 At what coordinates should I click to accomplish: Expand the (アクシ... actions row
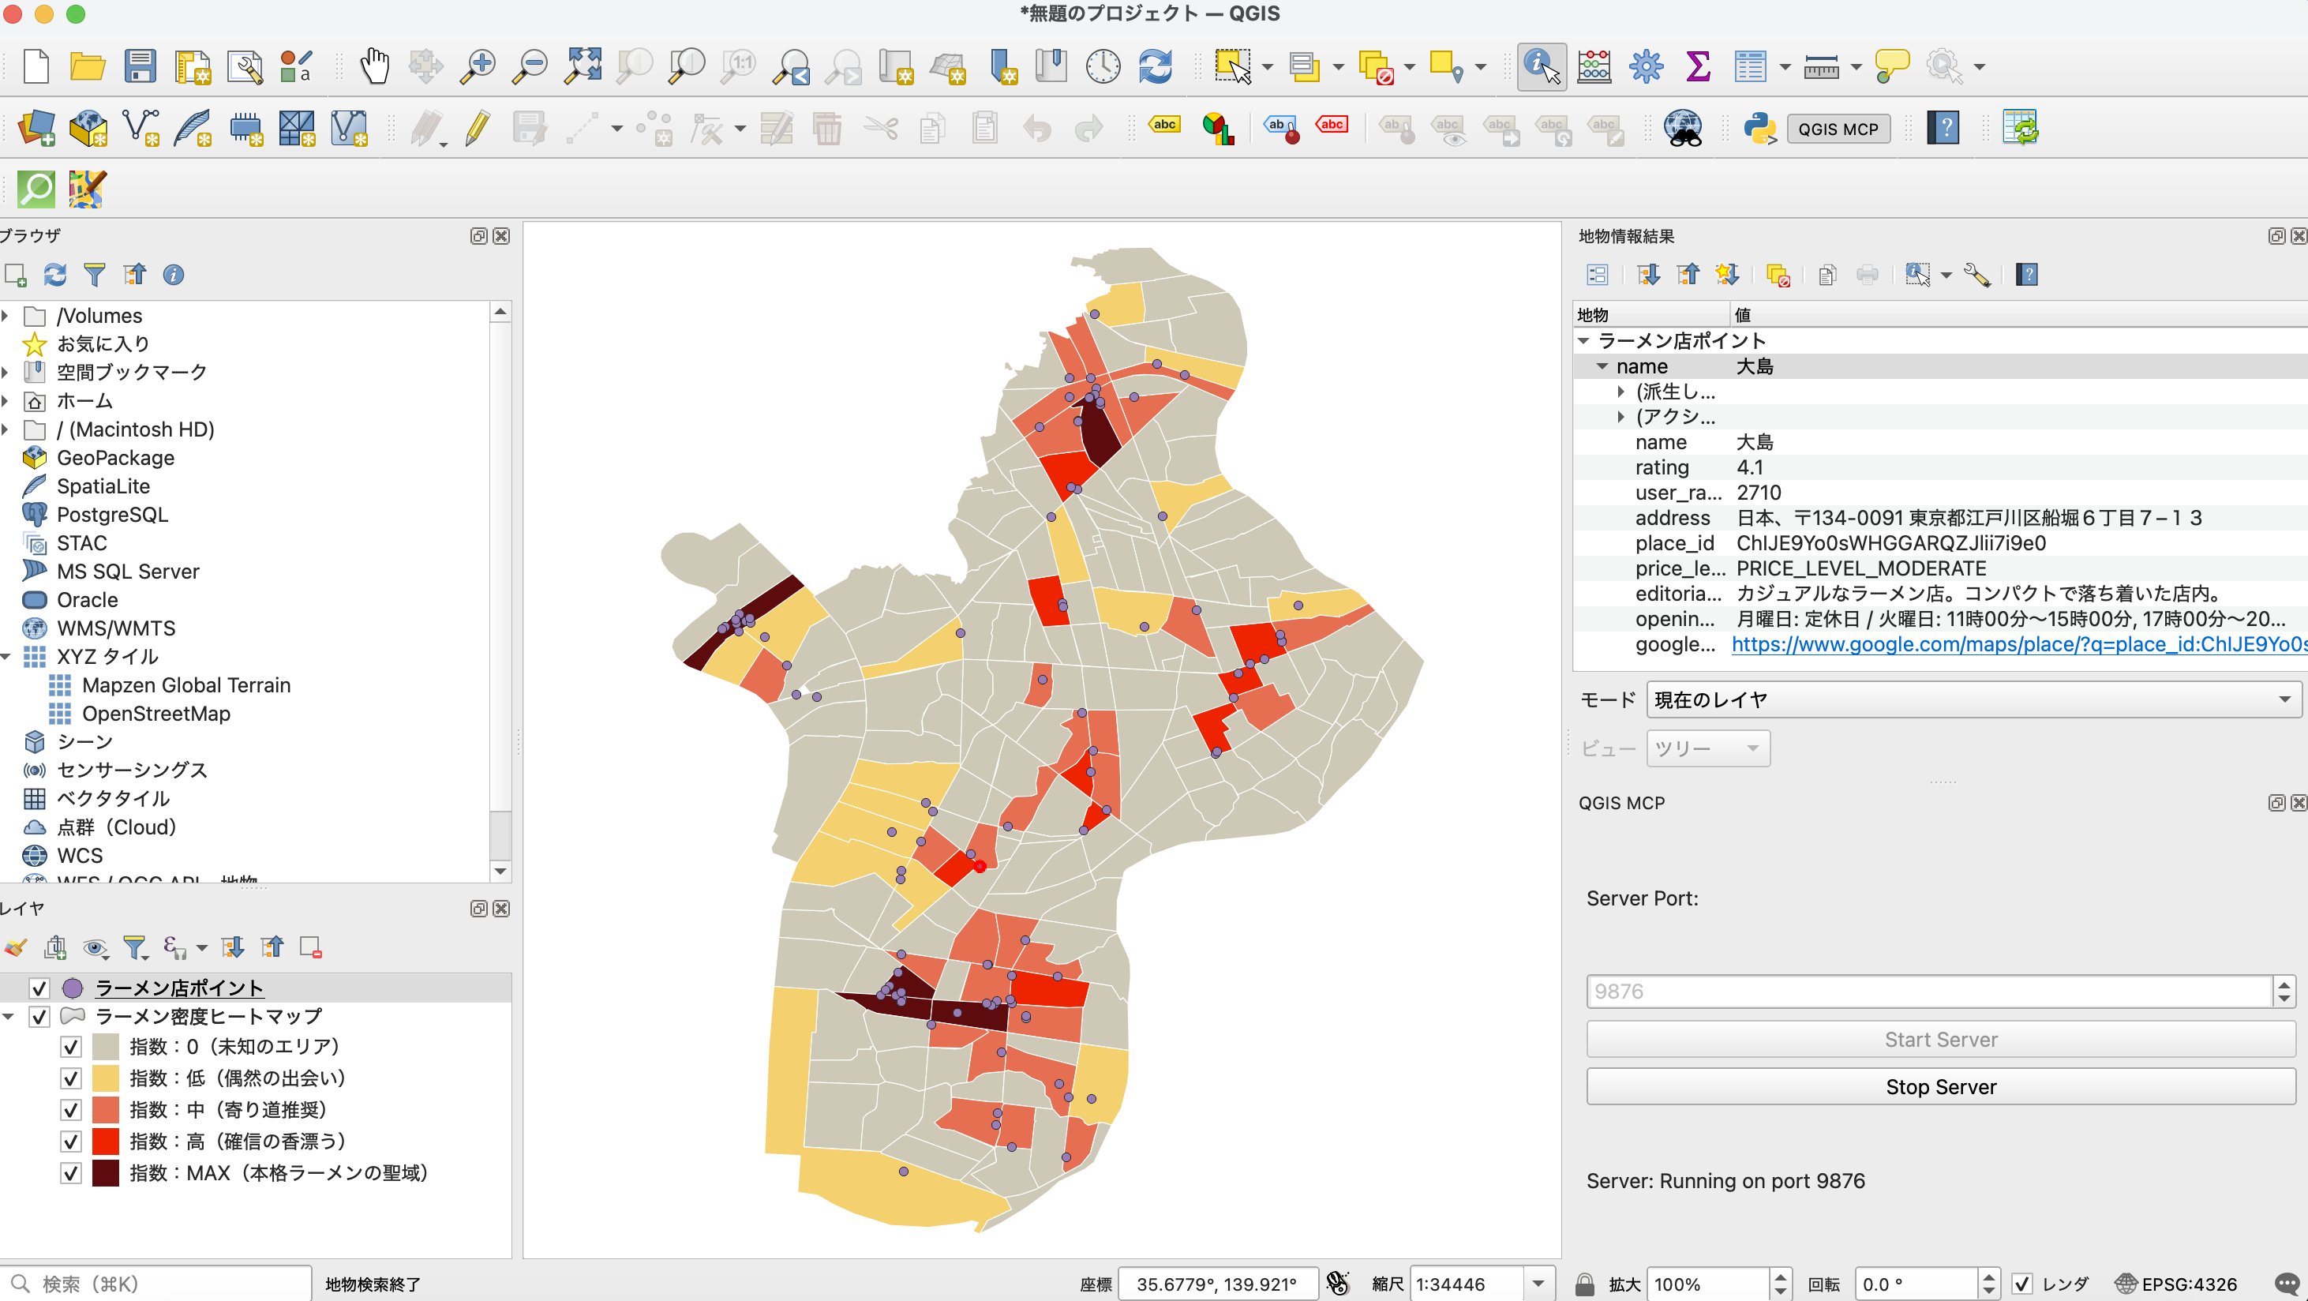(1620, 417)
